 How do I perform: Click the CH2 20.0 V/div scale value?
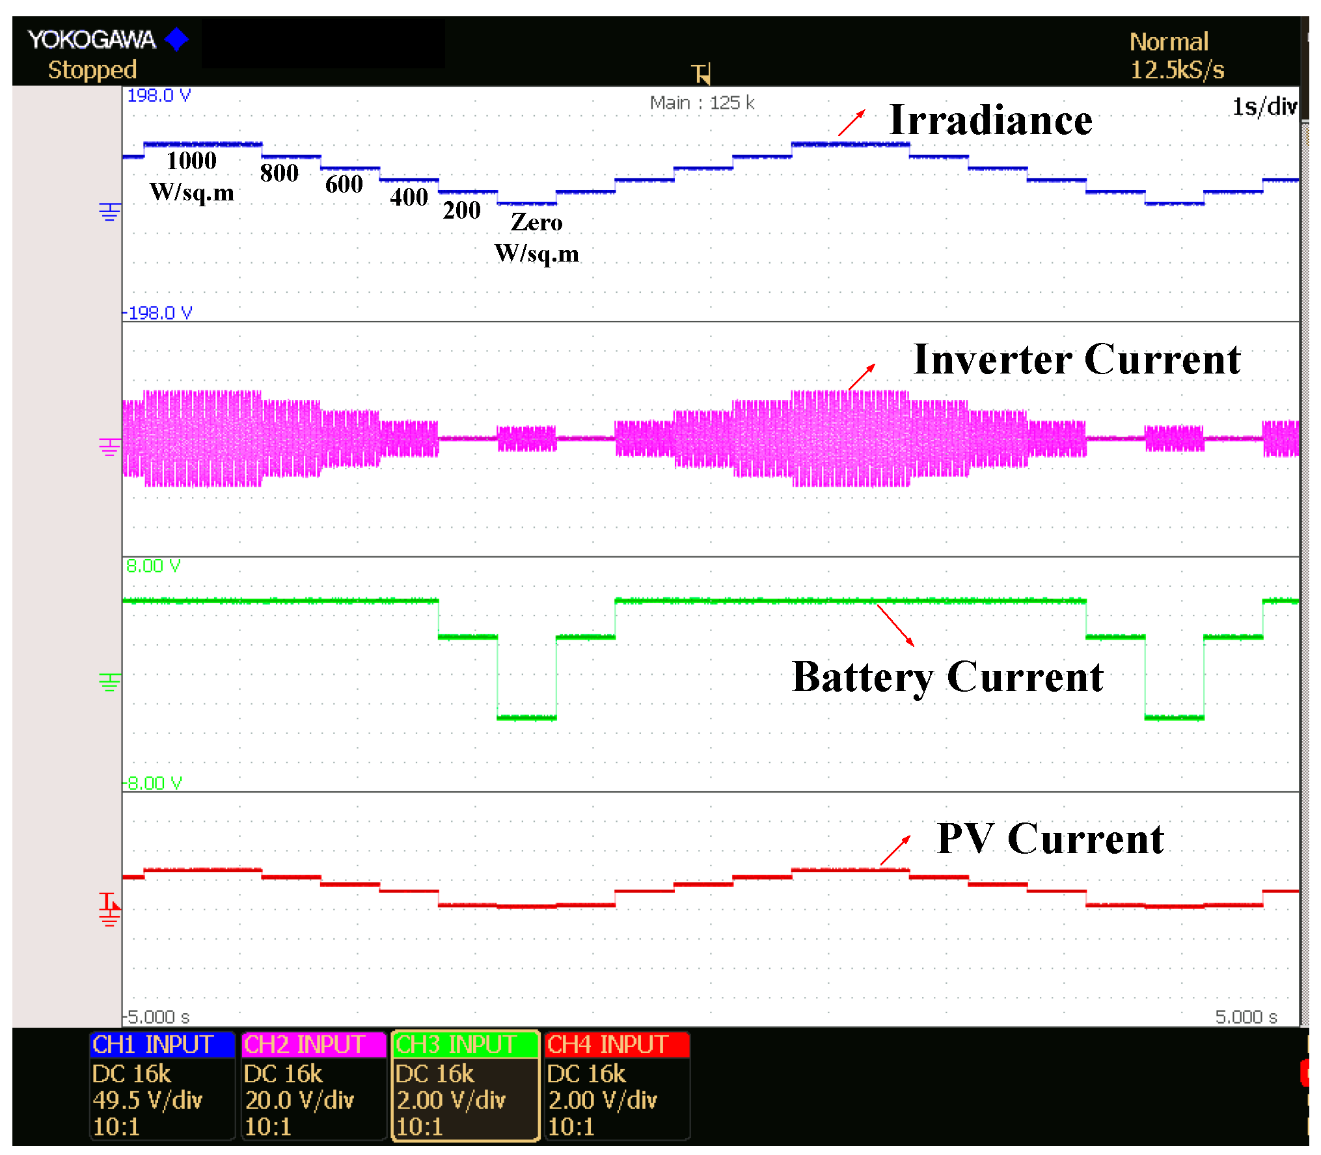[299, 1100]
